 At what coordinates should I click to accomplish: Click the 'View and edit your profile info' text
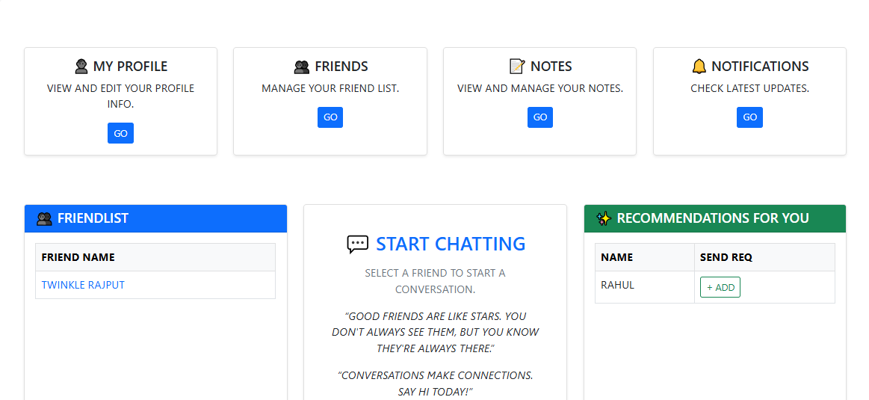pos(121,96)
